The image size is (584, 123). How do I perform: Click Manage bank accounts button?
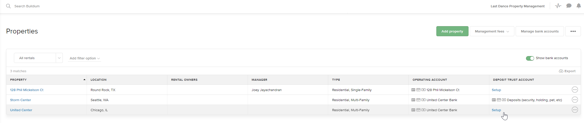click(539, 31)
